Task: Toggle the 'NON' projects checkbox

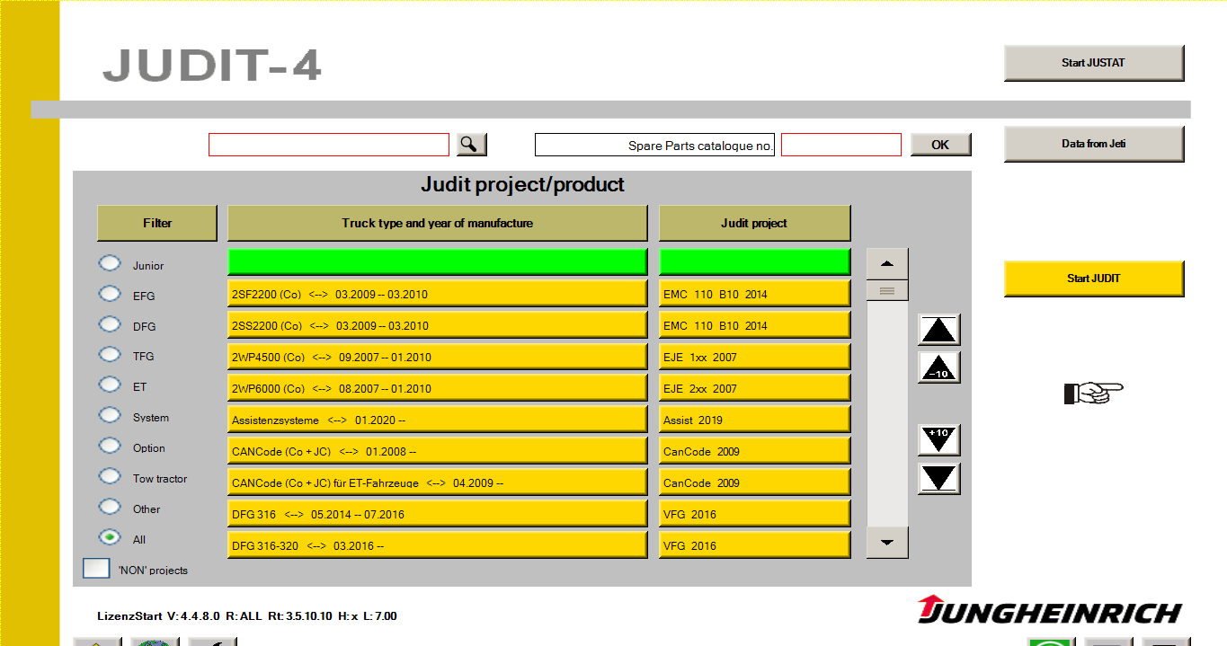Action: pos(96,569)
